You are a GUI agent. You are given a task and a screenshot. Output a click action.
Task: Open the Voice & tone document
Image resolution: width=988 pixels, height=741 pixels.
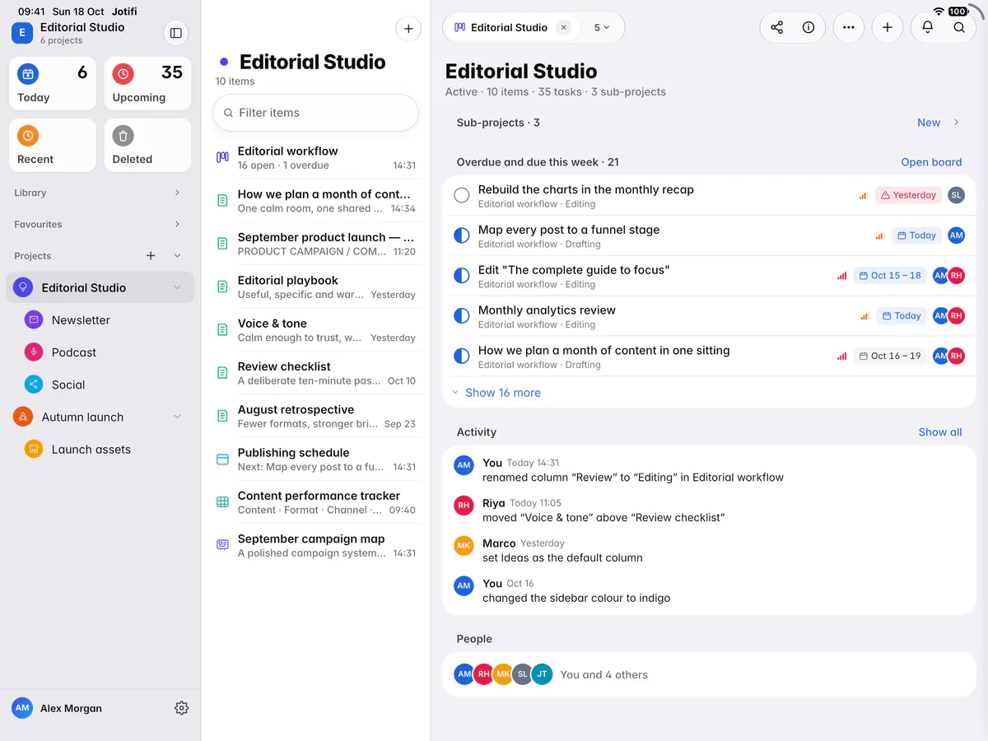click(x=316, y=330)
